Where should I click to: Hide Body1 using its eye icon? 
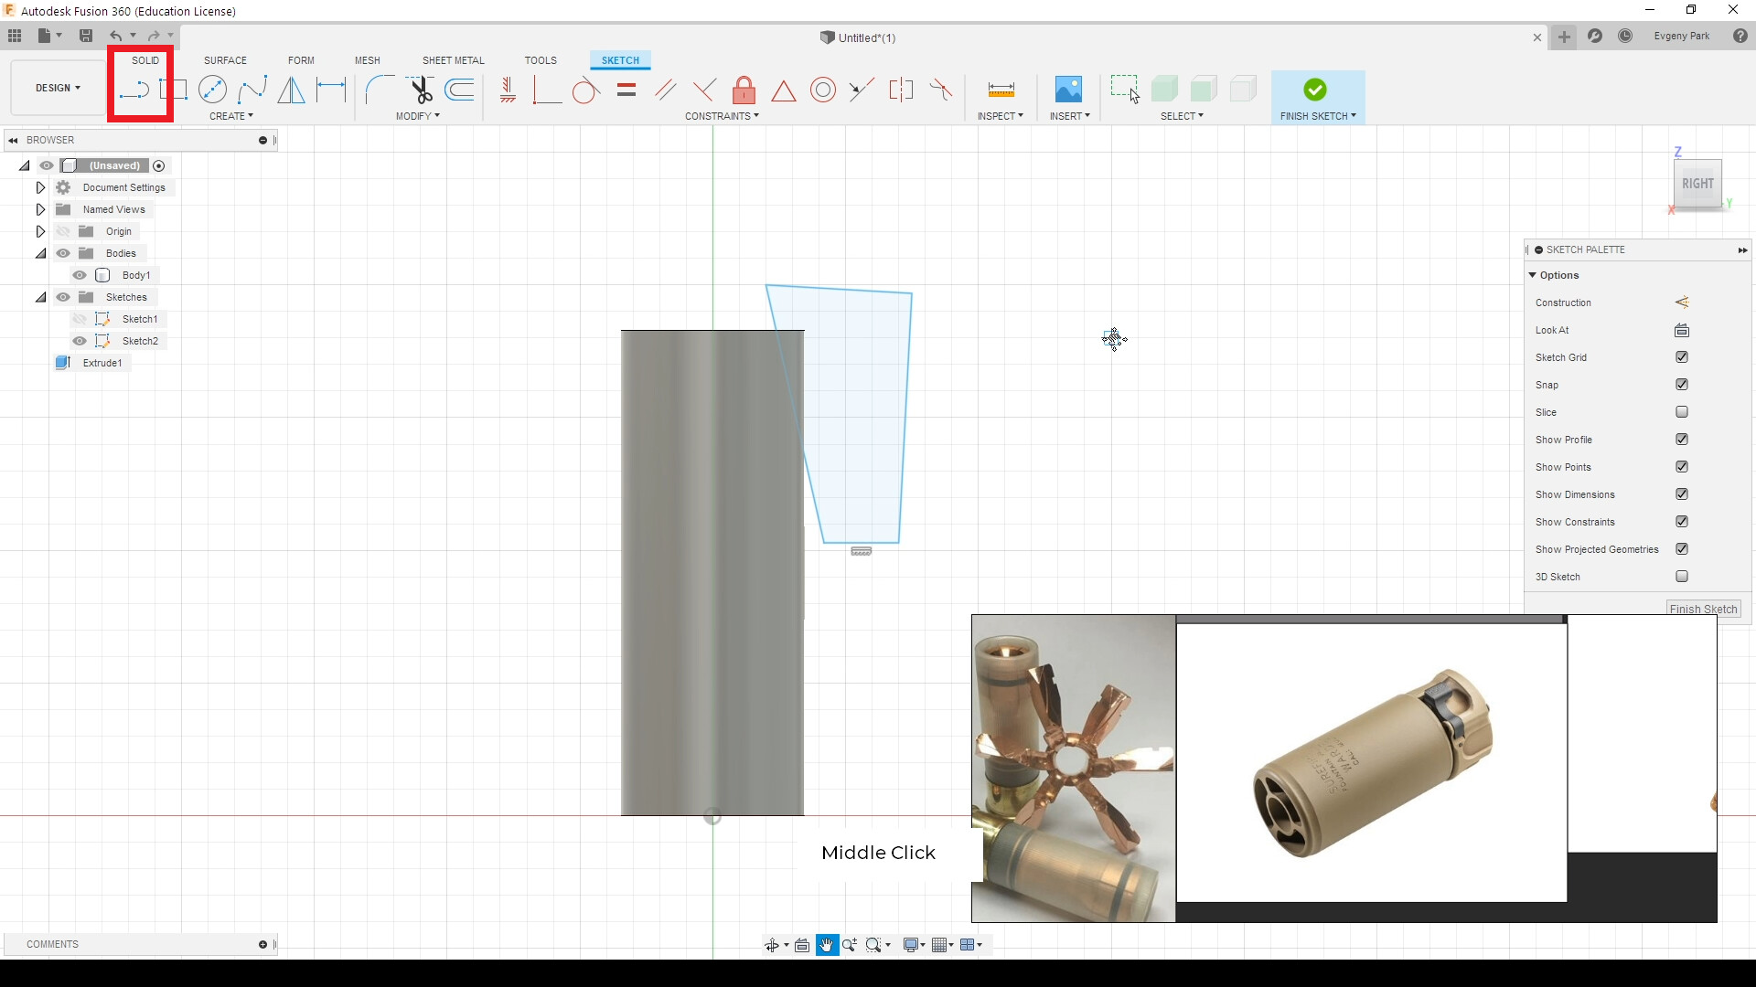tap(80, 275)
